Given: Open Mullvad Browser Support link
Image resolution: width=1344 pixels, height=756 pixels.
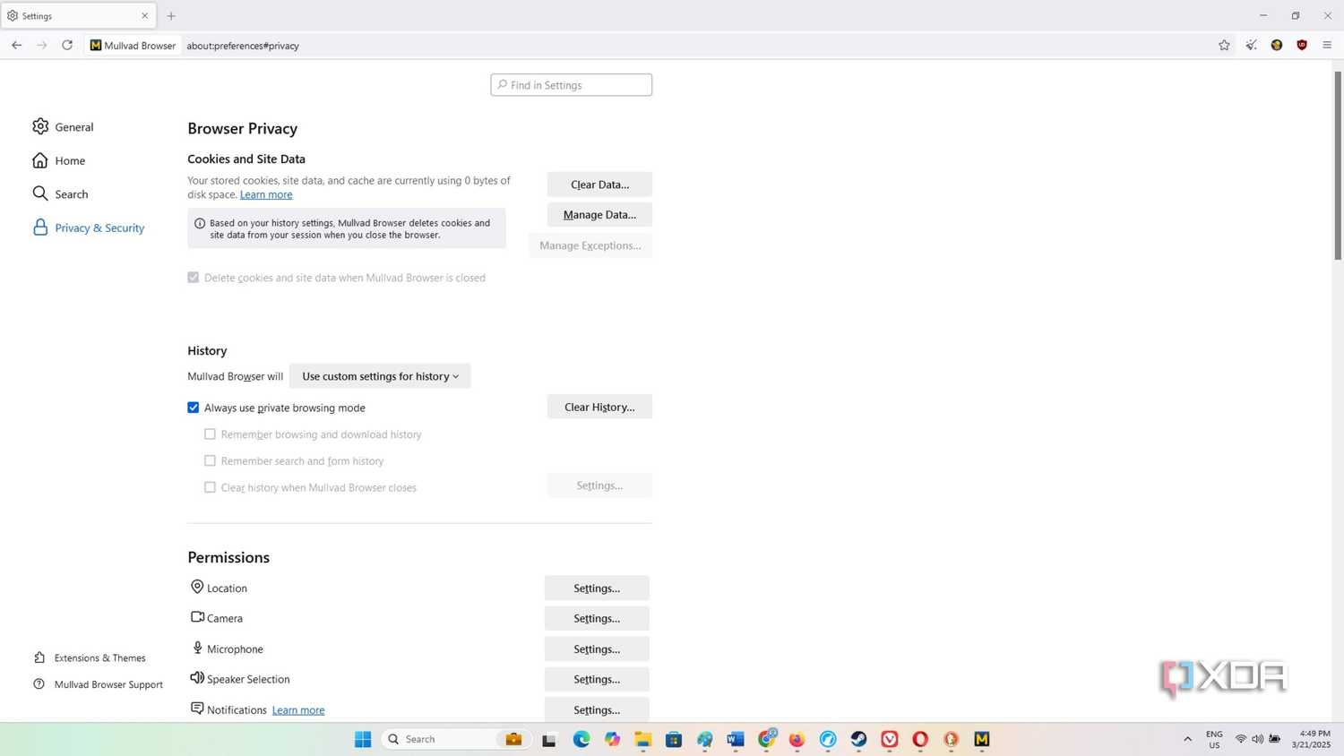Looking at the screenshot, I should pyautogui.click(x=99, y=684).
